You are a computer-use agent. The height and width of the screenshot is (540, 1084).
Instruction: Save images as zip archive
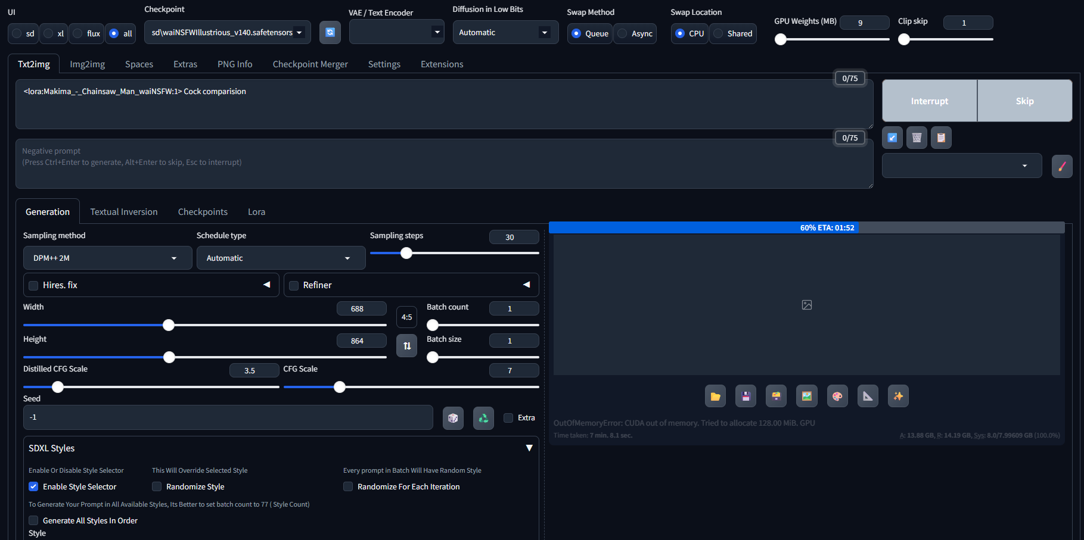pyautogui.click(x=776, y=396)
